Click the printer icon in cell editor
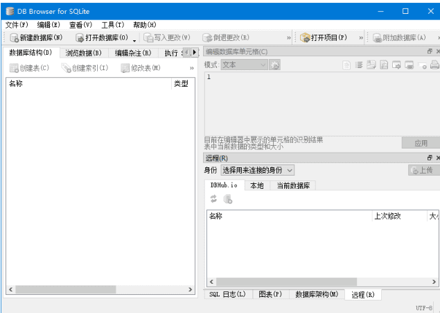This screenshot has height=313, width=440. point(434,65)
